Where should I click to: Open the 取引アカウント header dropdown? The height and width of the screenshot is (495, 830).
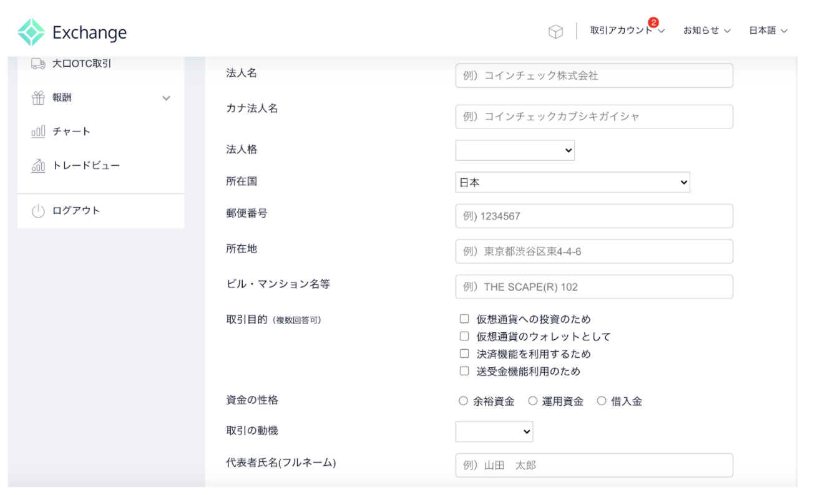627,31
